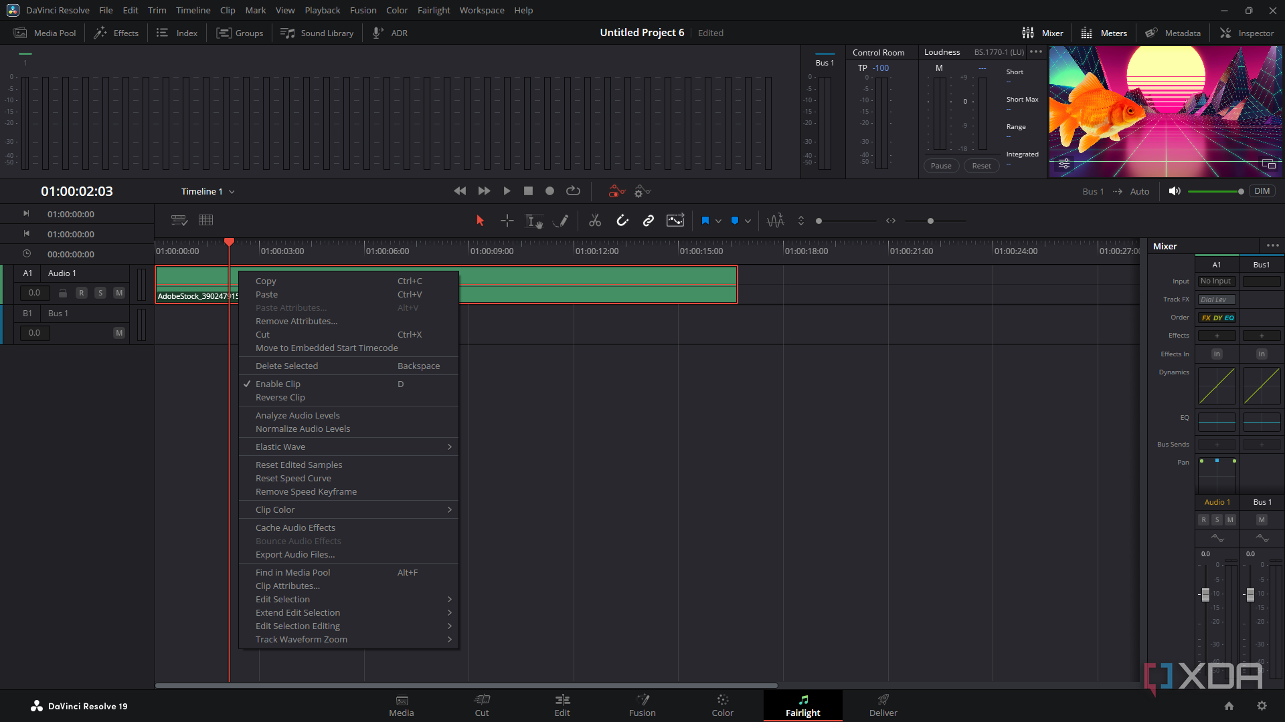Click the transient detection waveform icon
Screen dimensions: 1285x722
click(776, 221)
